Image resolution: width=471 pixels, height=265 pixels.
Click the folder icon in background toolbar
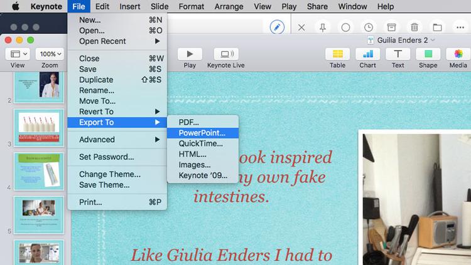click(437, 28)
